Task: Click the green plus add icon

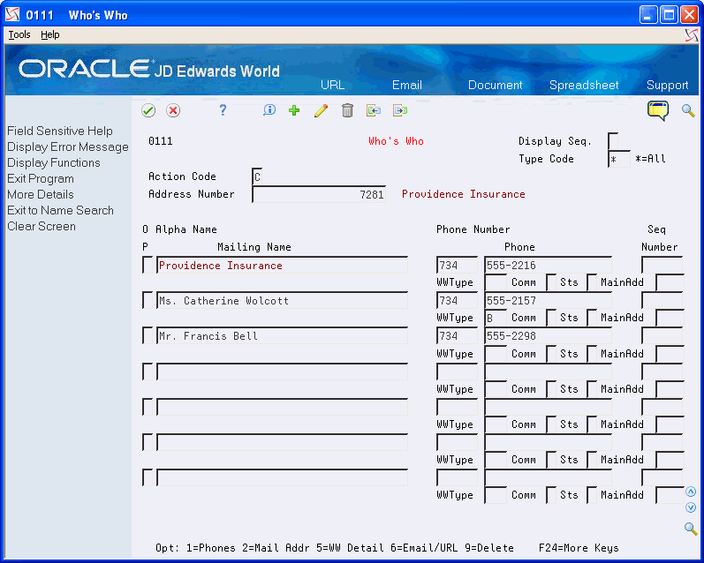Action: tap(294, 110)
